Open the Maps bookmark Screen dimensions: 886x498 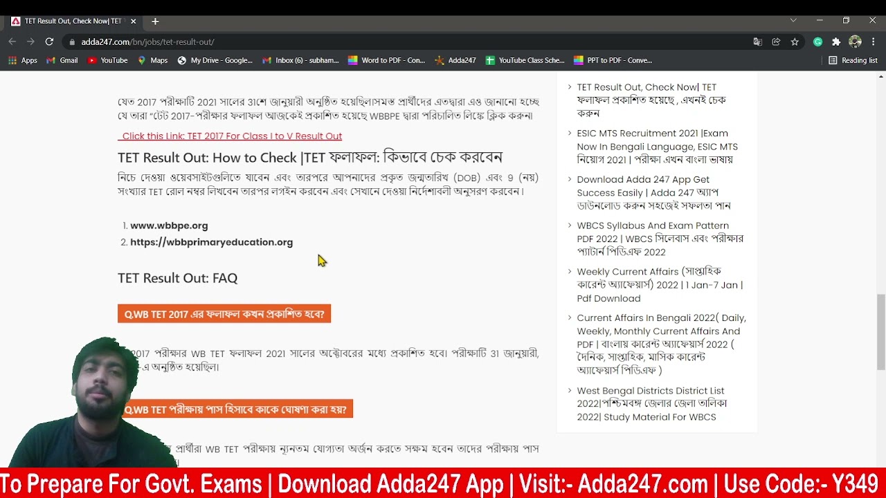tap(152, 60)
